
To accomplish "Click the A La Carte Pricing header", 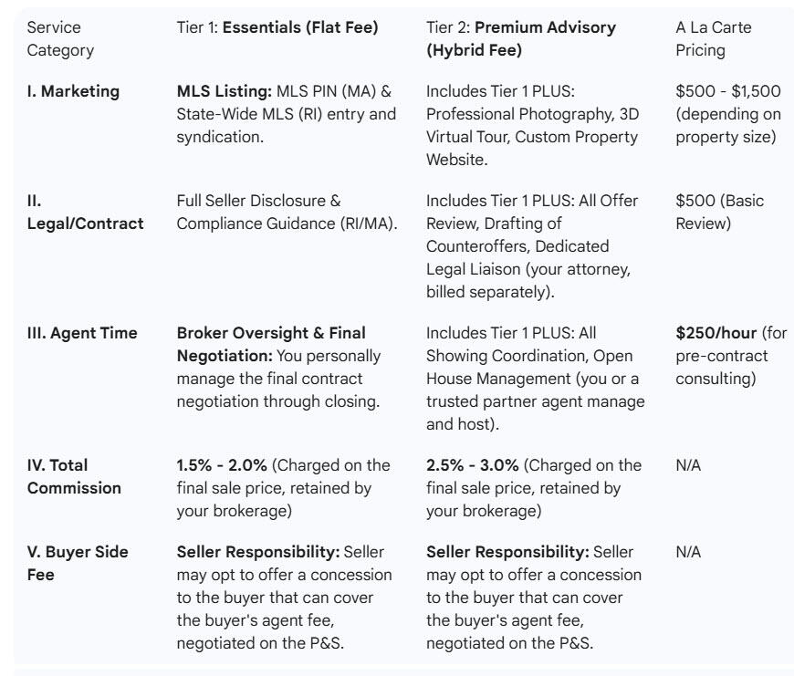I will point(713,39).
